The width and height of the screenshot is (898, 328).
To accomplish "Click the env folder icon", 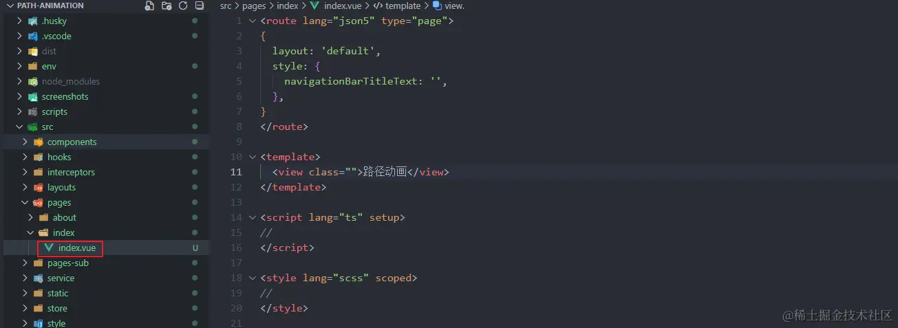I will (x=32, y=66).
